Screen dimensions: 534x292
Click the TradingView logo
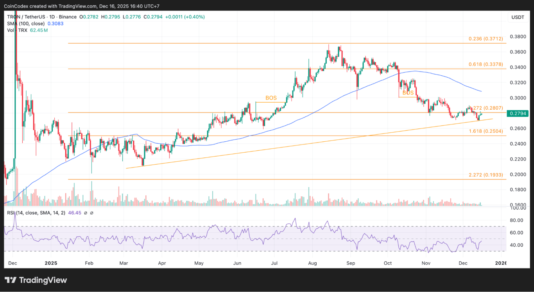[35, 280]
